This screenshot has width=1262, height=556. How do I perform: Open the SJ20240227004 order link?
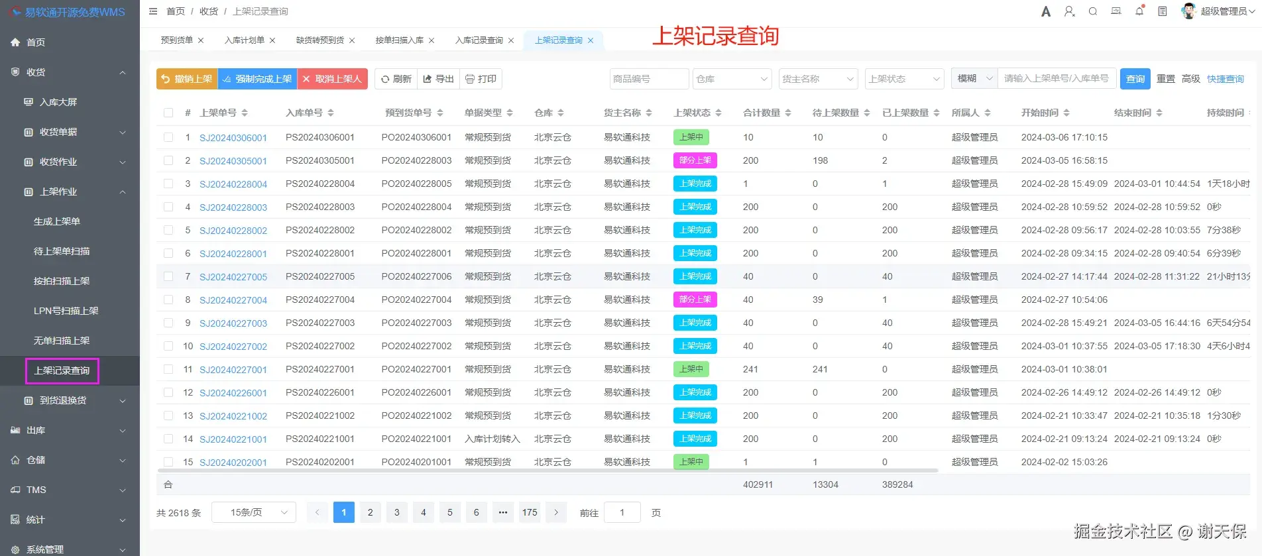click(233, 300)
